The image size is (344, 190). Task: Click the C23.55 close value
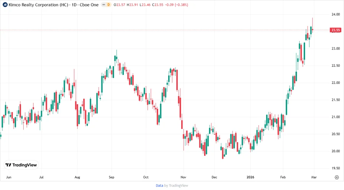click(x=158, y=5)
